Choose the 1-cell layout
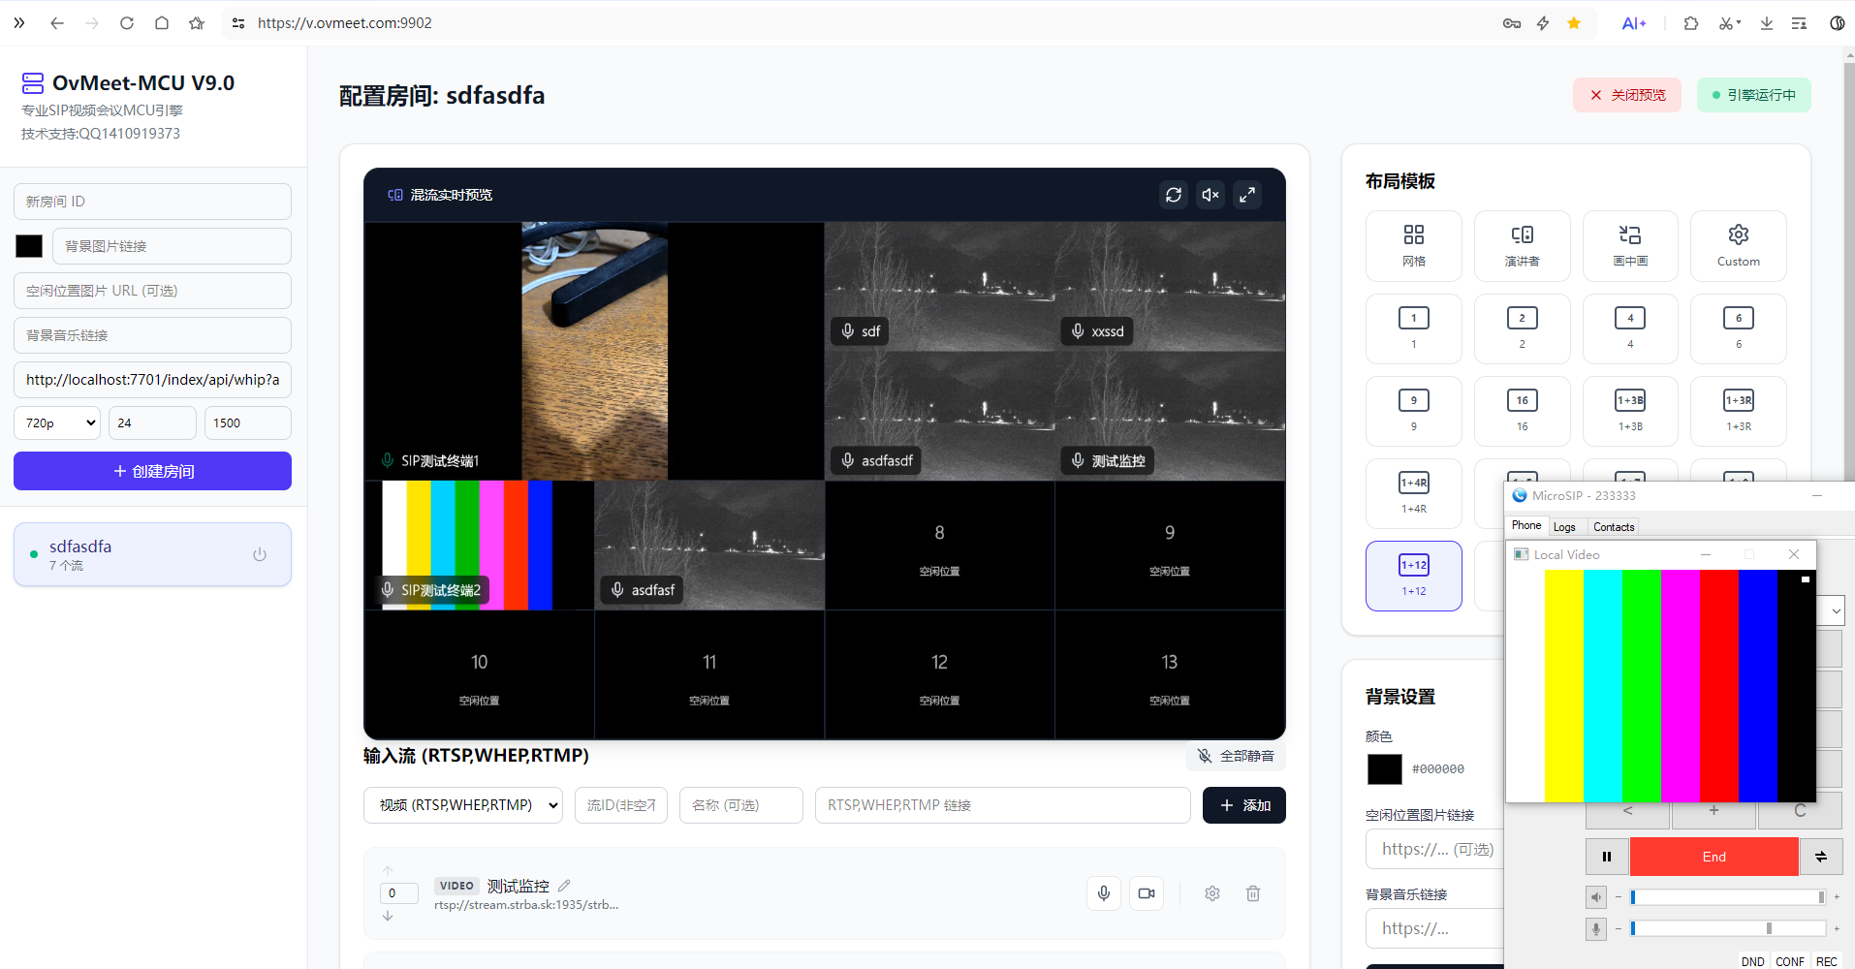This screenshot has height=969, width=1855. point(1414,328)
